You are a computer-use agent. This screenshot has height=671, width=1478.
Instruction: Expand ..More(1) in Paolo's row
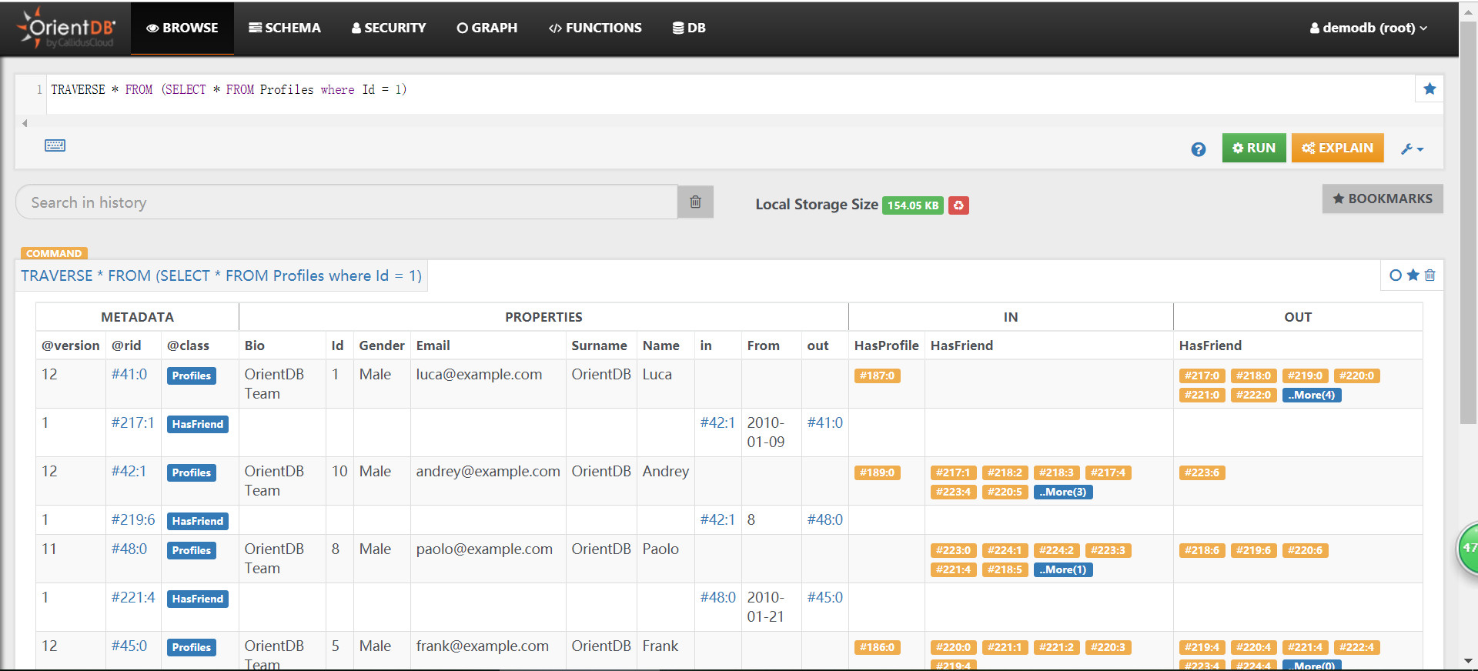click(1063, 569)
